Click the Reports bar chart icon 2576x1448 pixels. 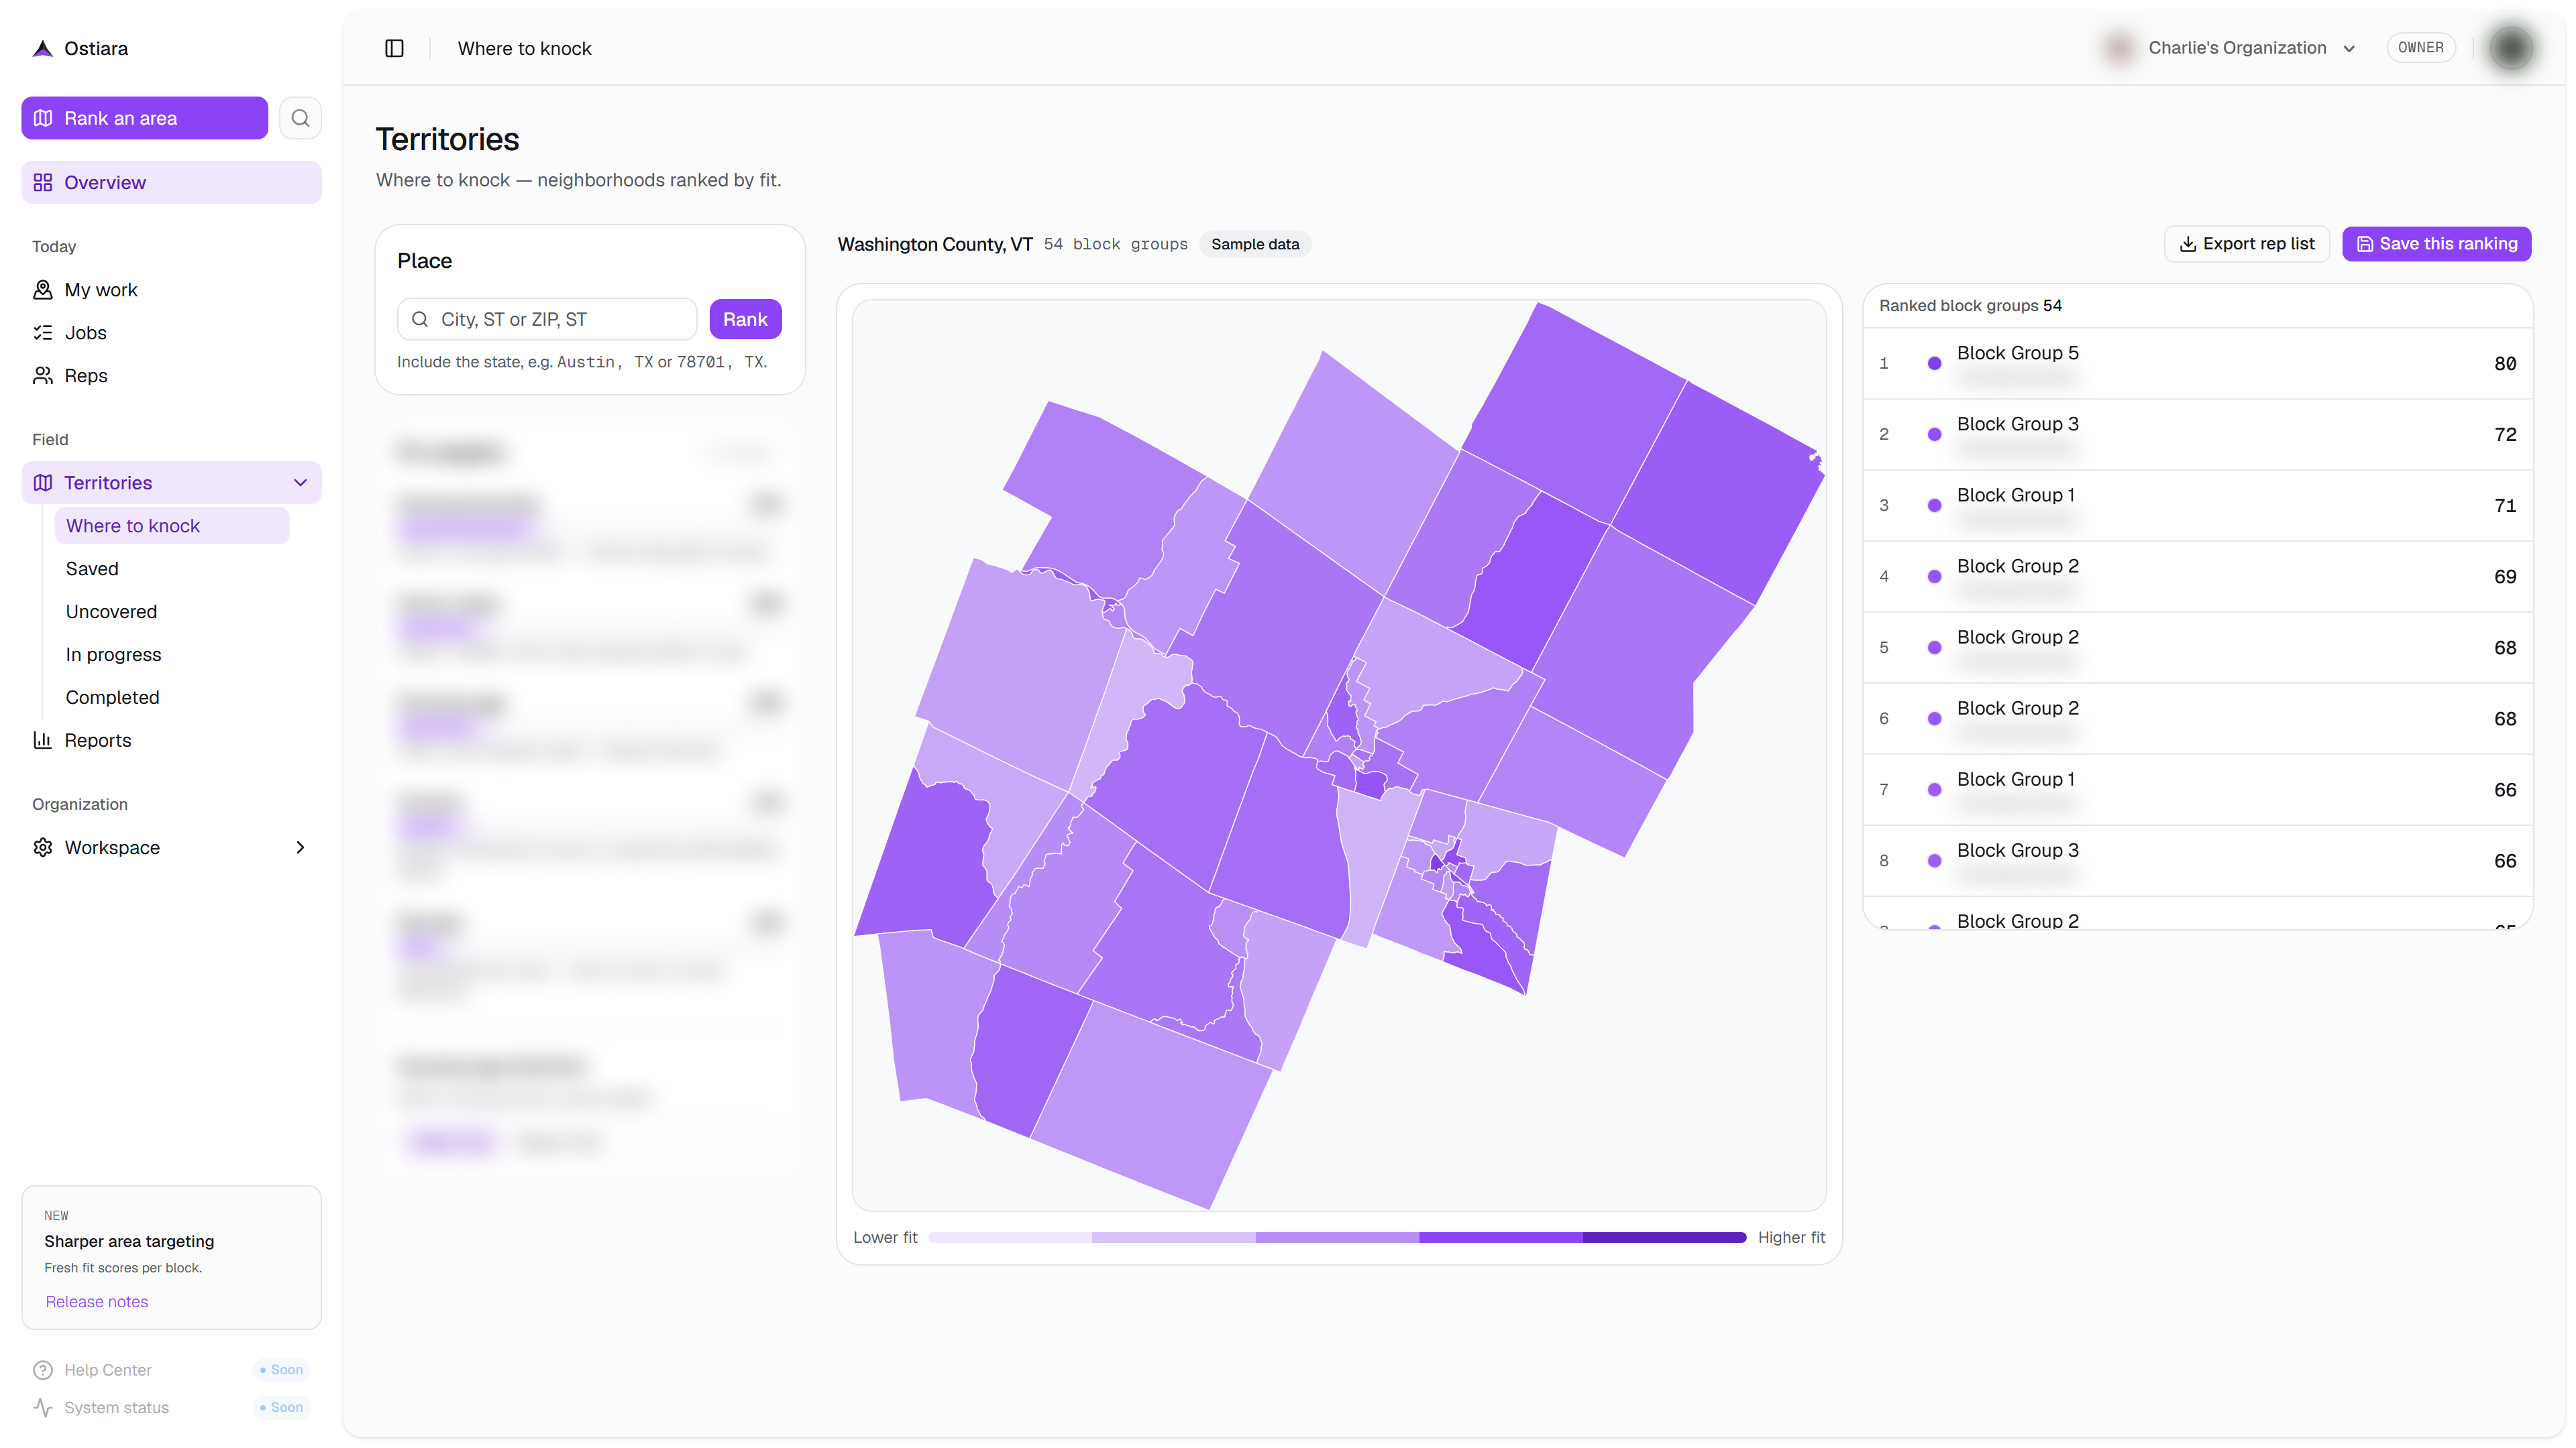click(43, 741)
